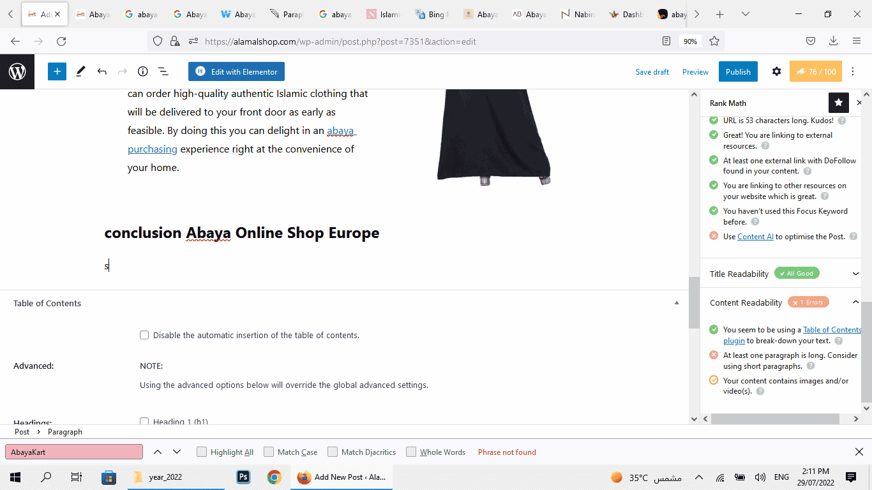
Task: Enable Whole Words option
Action: tap(411, 452)
